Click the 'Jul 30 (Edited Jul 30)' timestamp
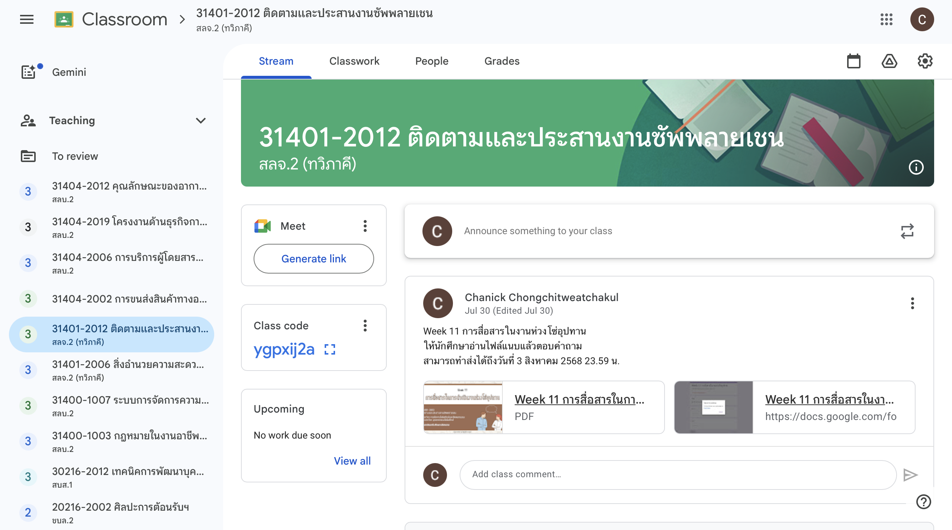952x530 pixels. tap(509, 311)
